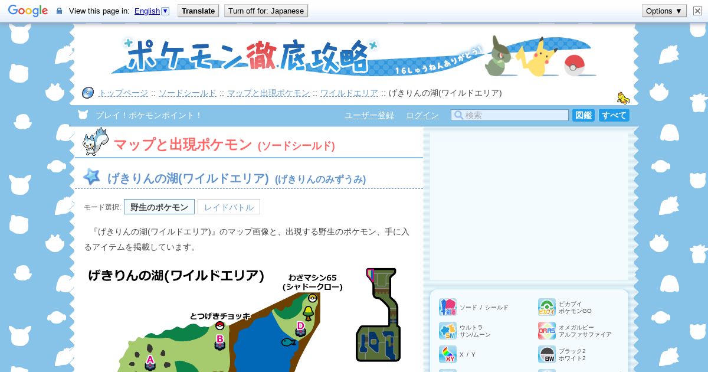
Task: Click the X / Y sidebar text link
Action: pyautogui.click(x=467, y=355)
